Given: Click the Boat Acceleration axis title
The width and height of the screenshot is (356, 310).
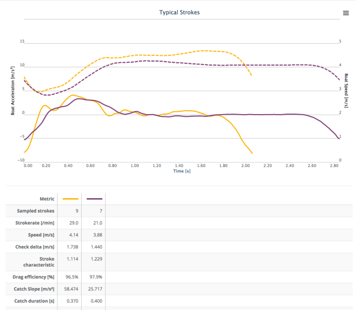Looking at the screenshot, I should tap(13, 90).
